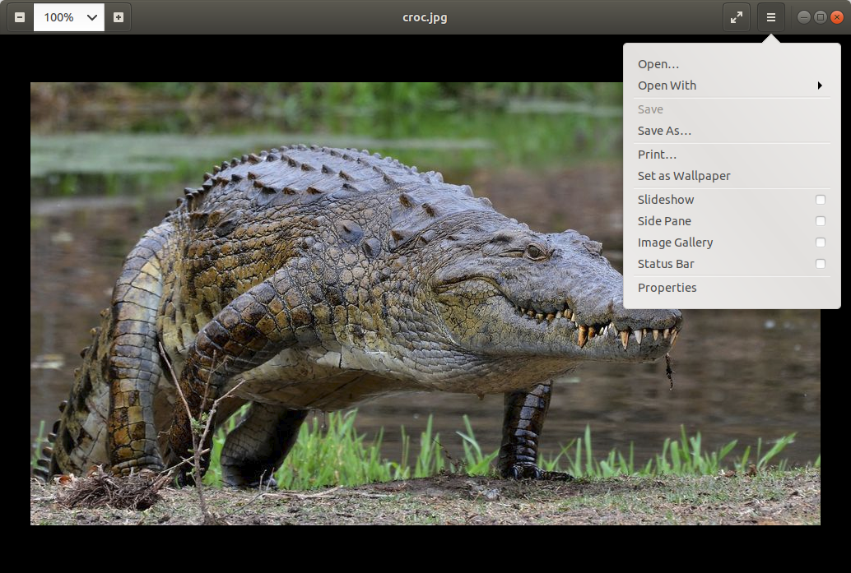This screenshot has height=573, width=851.
Task: Click Print… in the menu
Action: [657, 155]
